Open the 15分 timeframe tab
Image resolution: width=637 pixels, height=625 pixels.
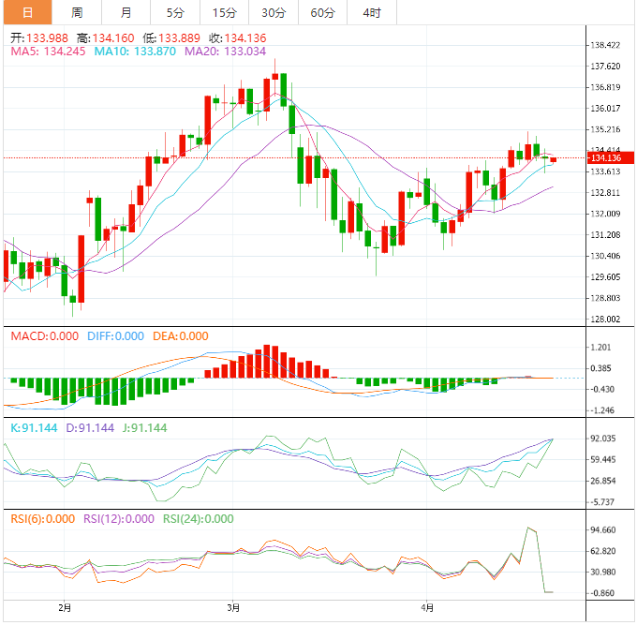pyautogui.click(x=224, y=12)
